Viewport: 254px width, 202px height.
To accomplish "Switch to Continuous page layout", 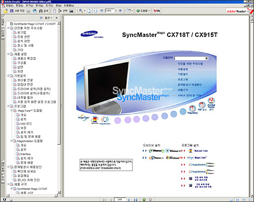I will point(238,200).
